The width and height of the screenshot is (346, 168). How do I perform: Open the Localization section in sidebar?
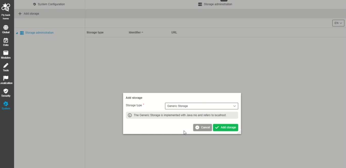(6, 80)
